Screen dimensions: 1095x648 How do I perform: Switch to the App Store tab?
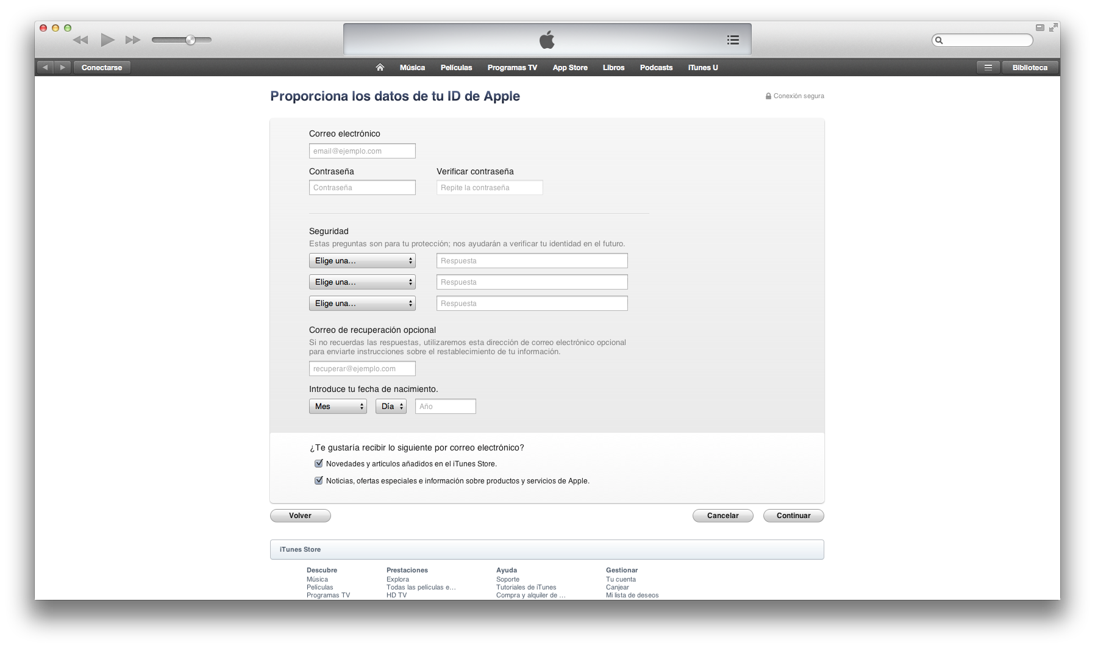click(570, 68)
